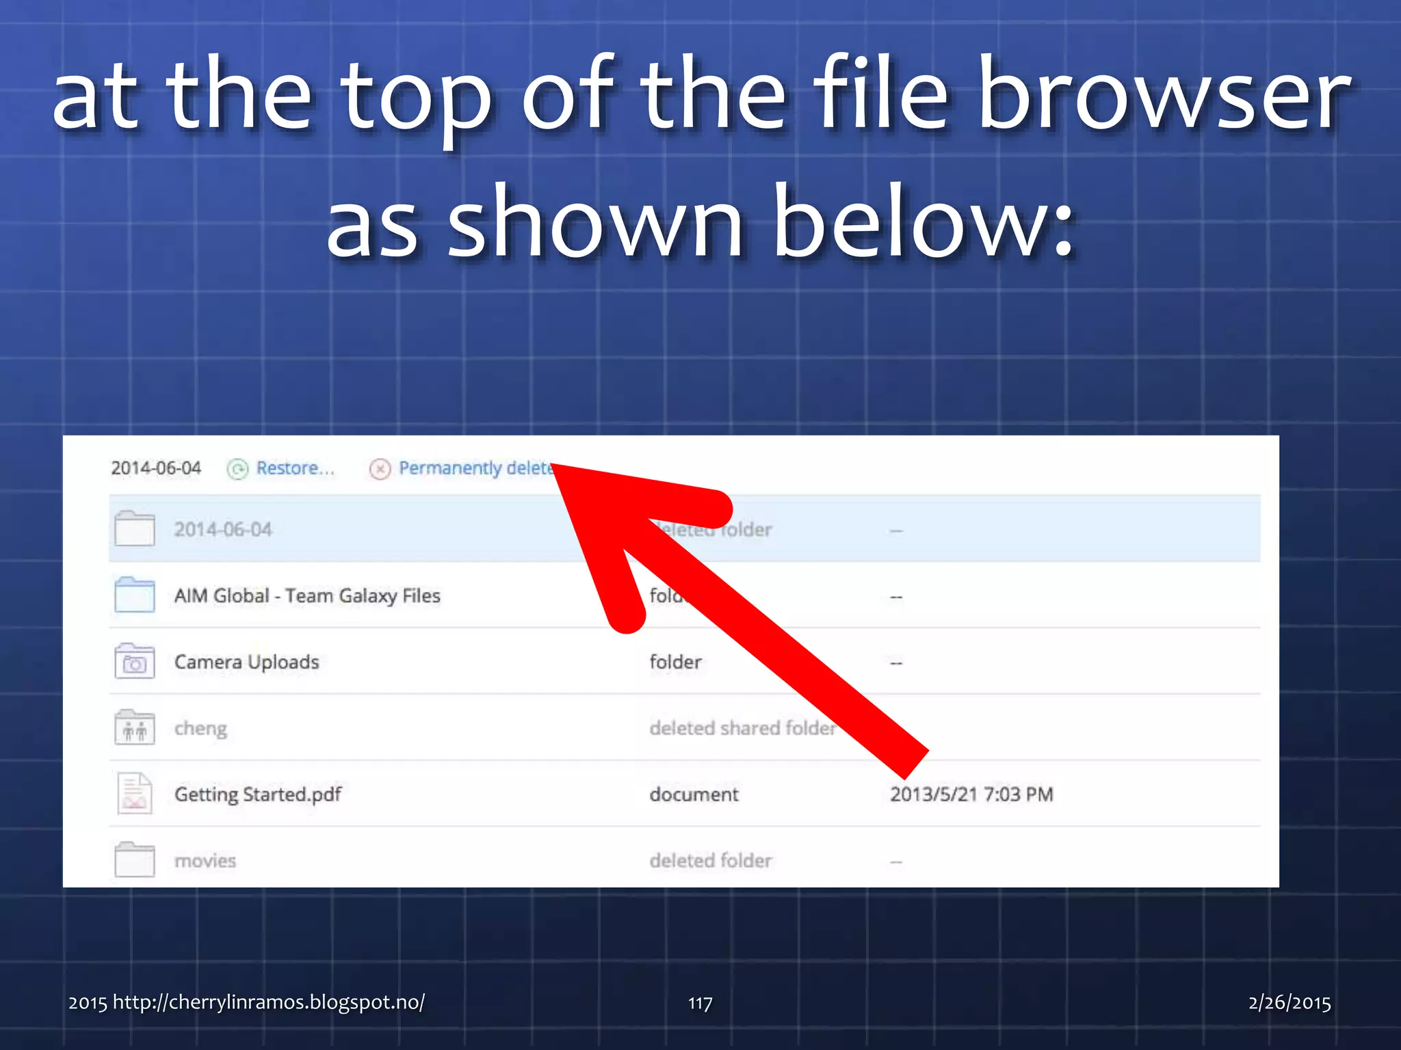Click the 'document' kind cell
Viewport: 1401px width, 1050px height.
(x=694, y=794)
